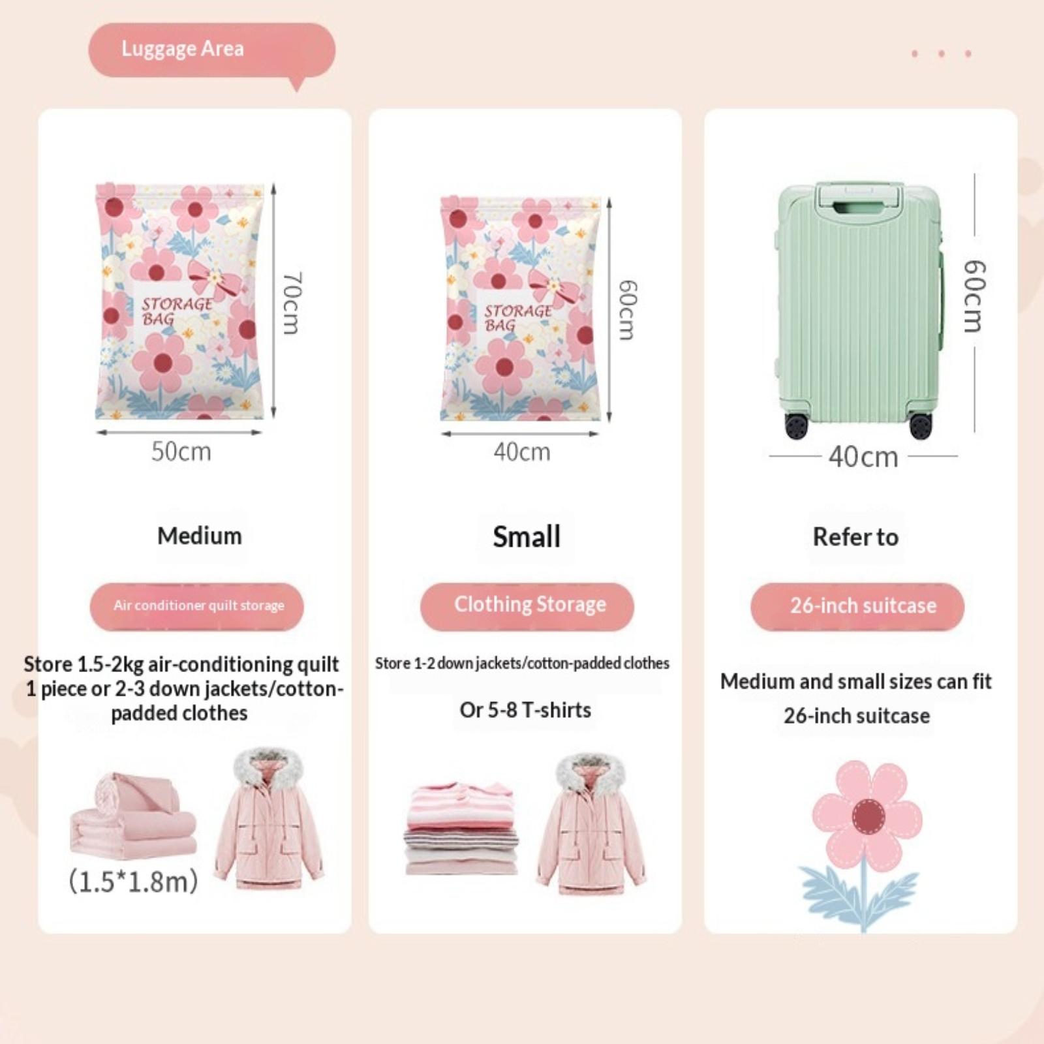Viewport: 1044px width, 1044px height.
Task: Select the green suitcase image
Action: [859, 311]
